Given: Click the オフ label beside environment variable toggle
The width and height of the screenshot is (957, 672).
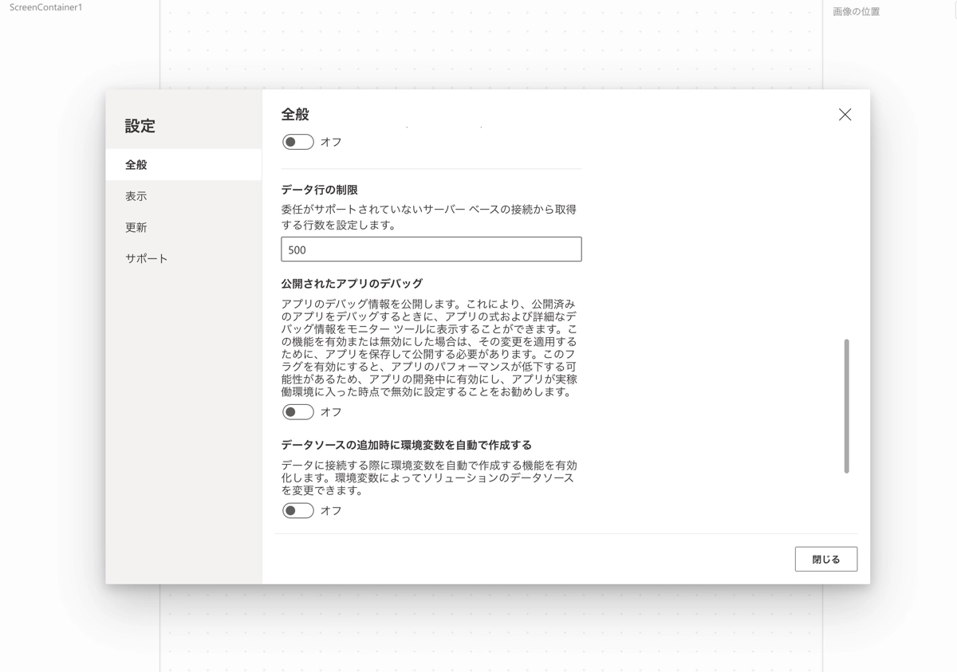Looking at the screenshot, I should click(331, 511).
